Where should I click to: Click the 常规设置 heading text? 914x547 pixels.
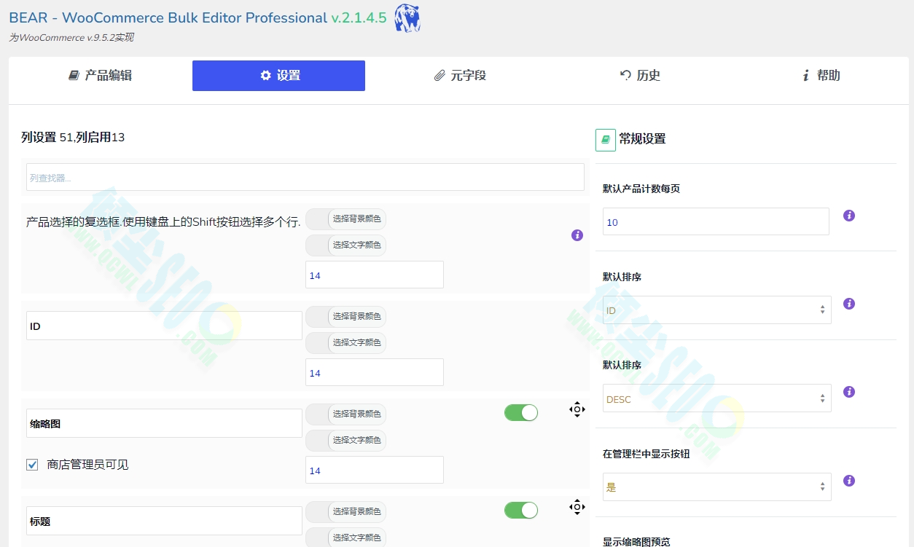642,138
